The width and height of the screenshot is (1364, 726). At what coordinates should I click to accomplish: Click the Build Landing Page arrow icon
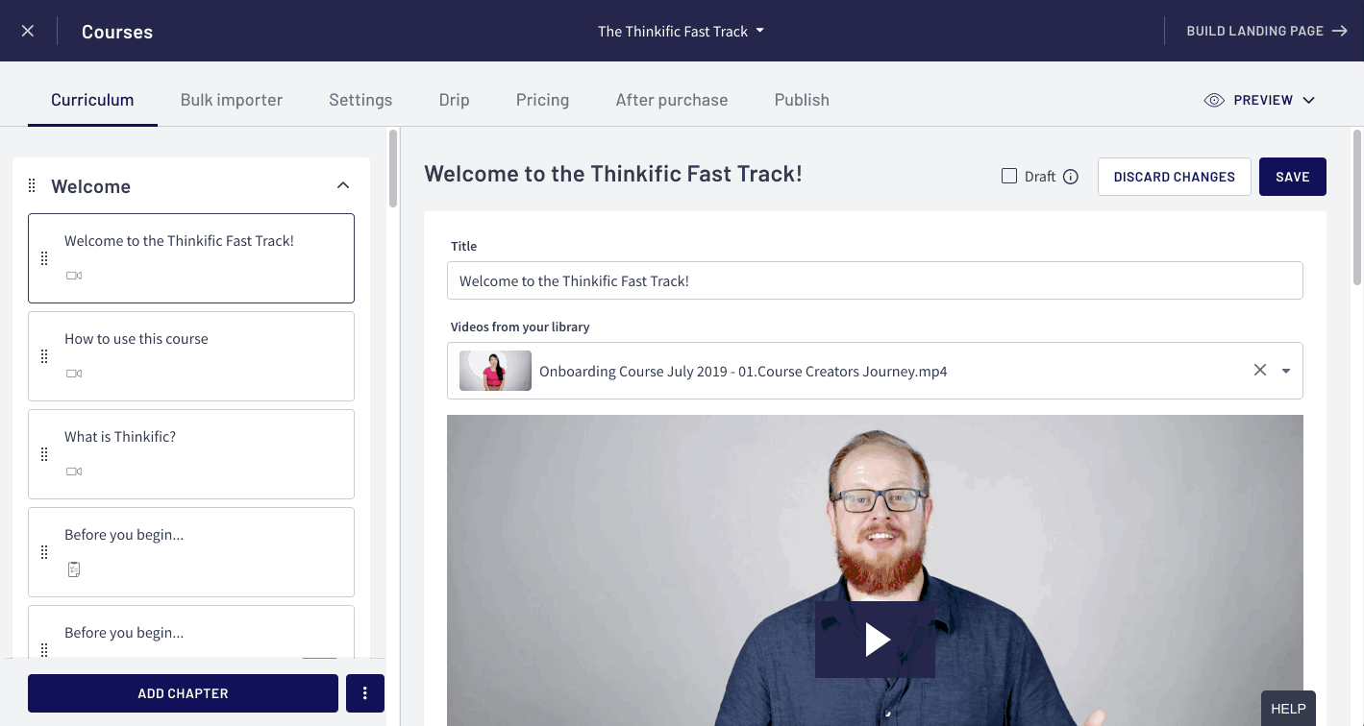[1339, 31]
